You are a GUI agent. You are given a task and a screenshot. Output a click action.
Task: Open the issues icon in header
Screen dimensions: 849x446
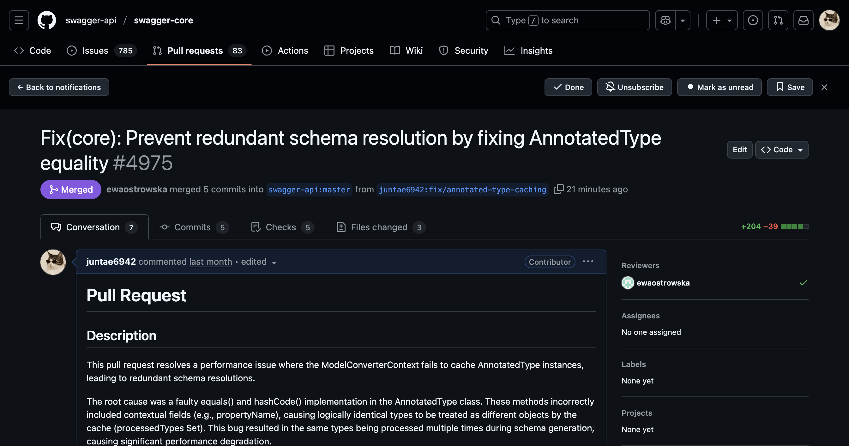coord(753,21)
